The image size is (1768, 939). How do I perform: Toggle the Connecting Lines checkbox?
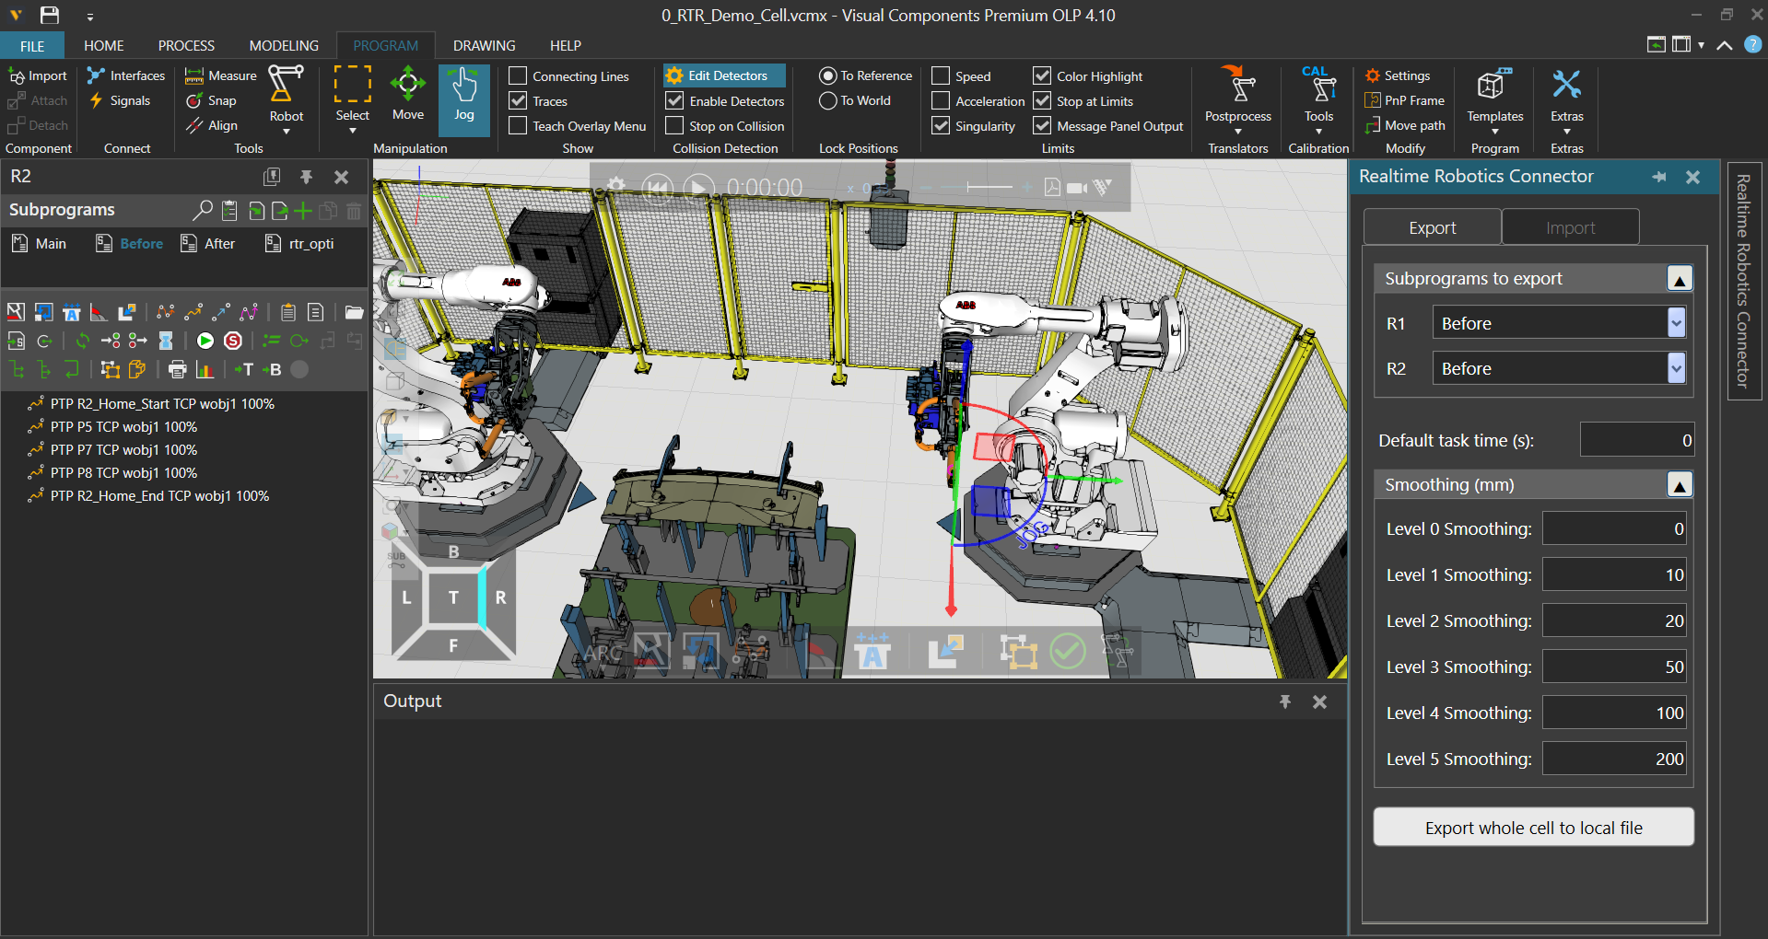(518, 75)
